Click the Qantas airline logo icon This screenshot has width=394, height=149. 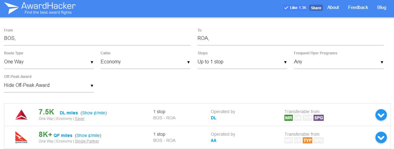point(21,137)
